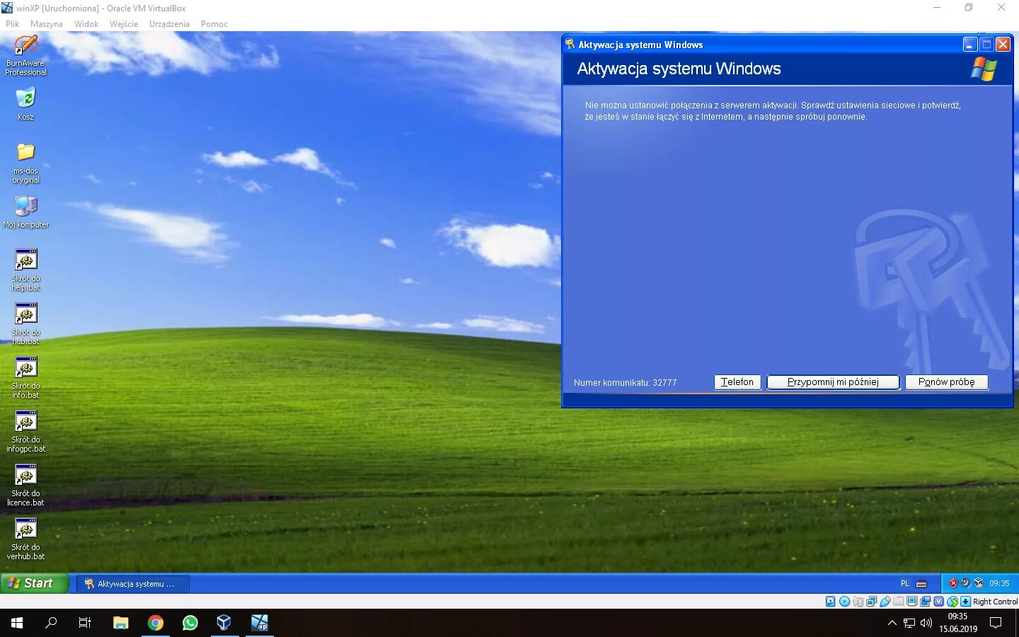Click VirtualBox shared folders indicator

(x=899, y=602)
